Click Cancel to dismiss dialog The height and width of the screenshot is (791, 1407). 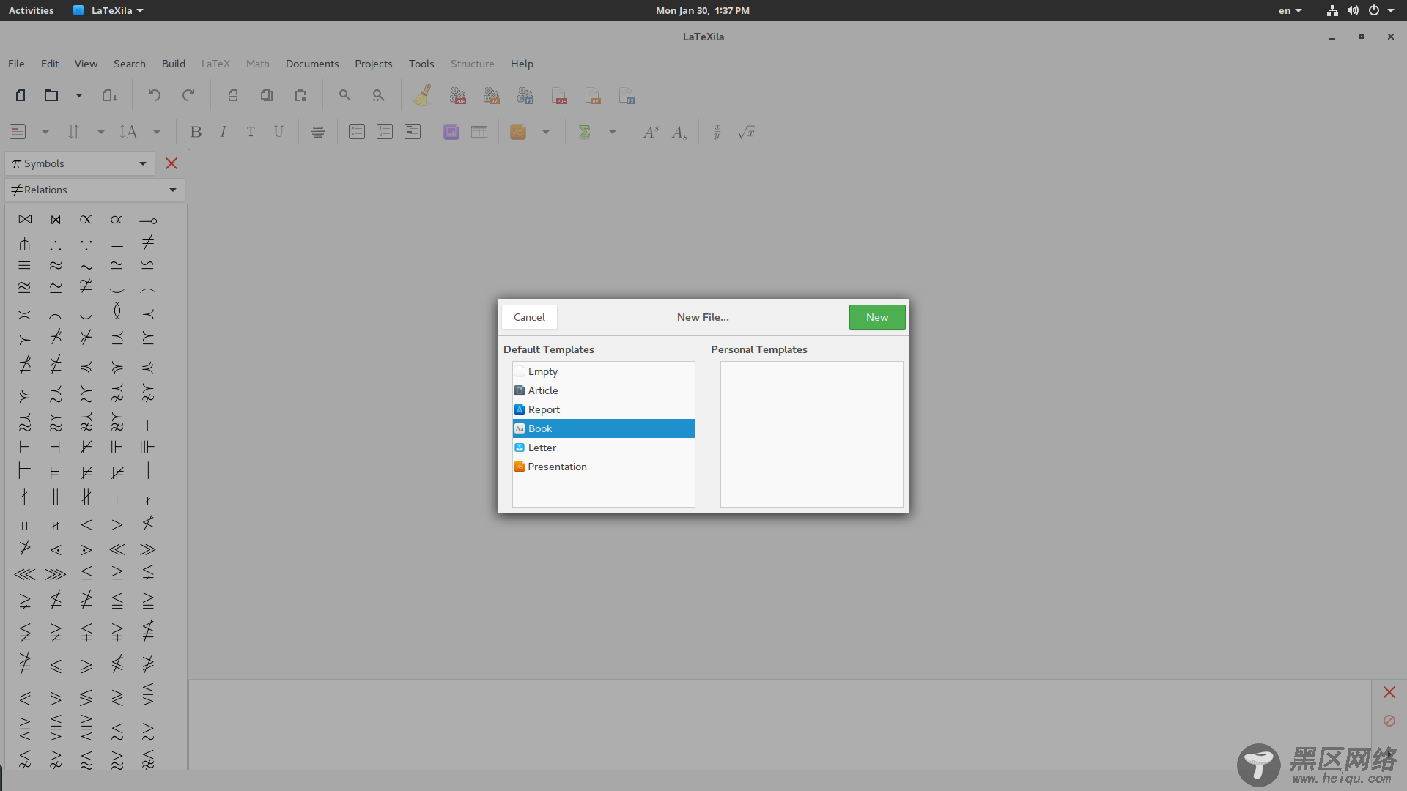point(528,316)
